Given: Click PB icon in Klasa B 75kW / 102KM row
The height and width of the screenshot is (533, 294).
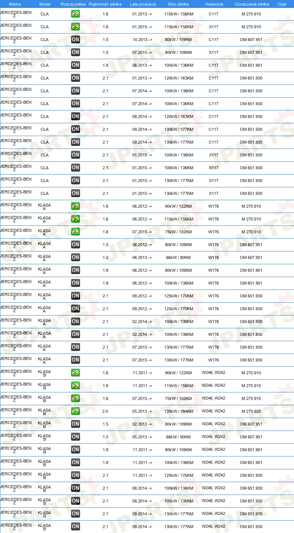Looking at the screenshot, I should click(76, 398).
